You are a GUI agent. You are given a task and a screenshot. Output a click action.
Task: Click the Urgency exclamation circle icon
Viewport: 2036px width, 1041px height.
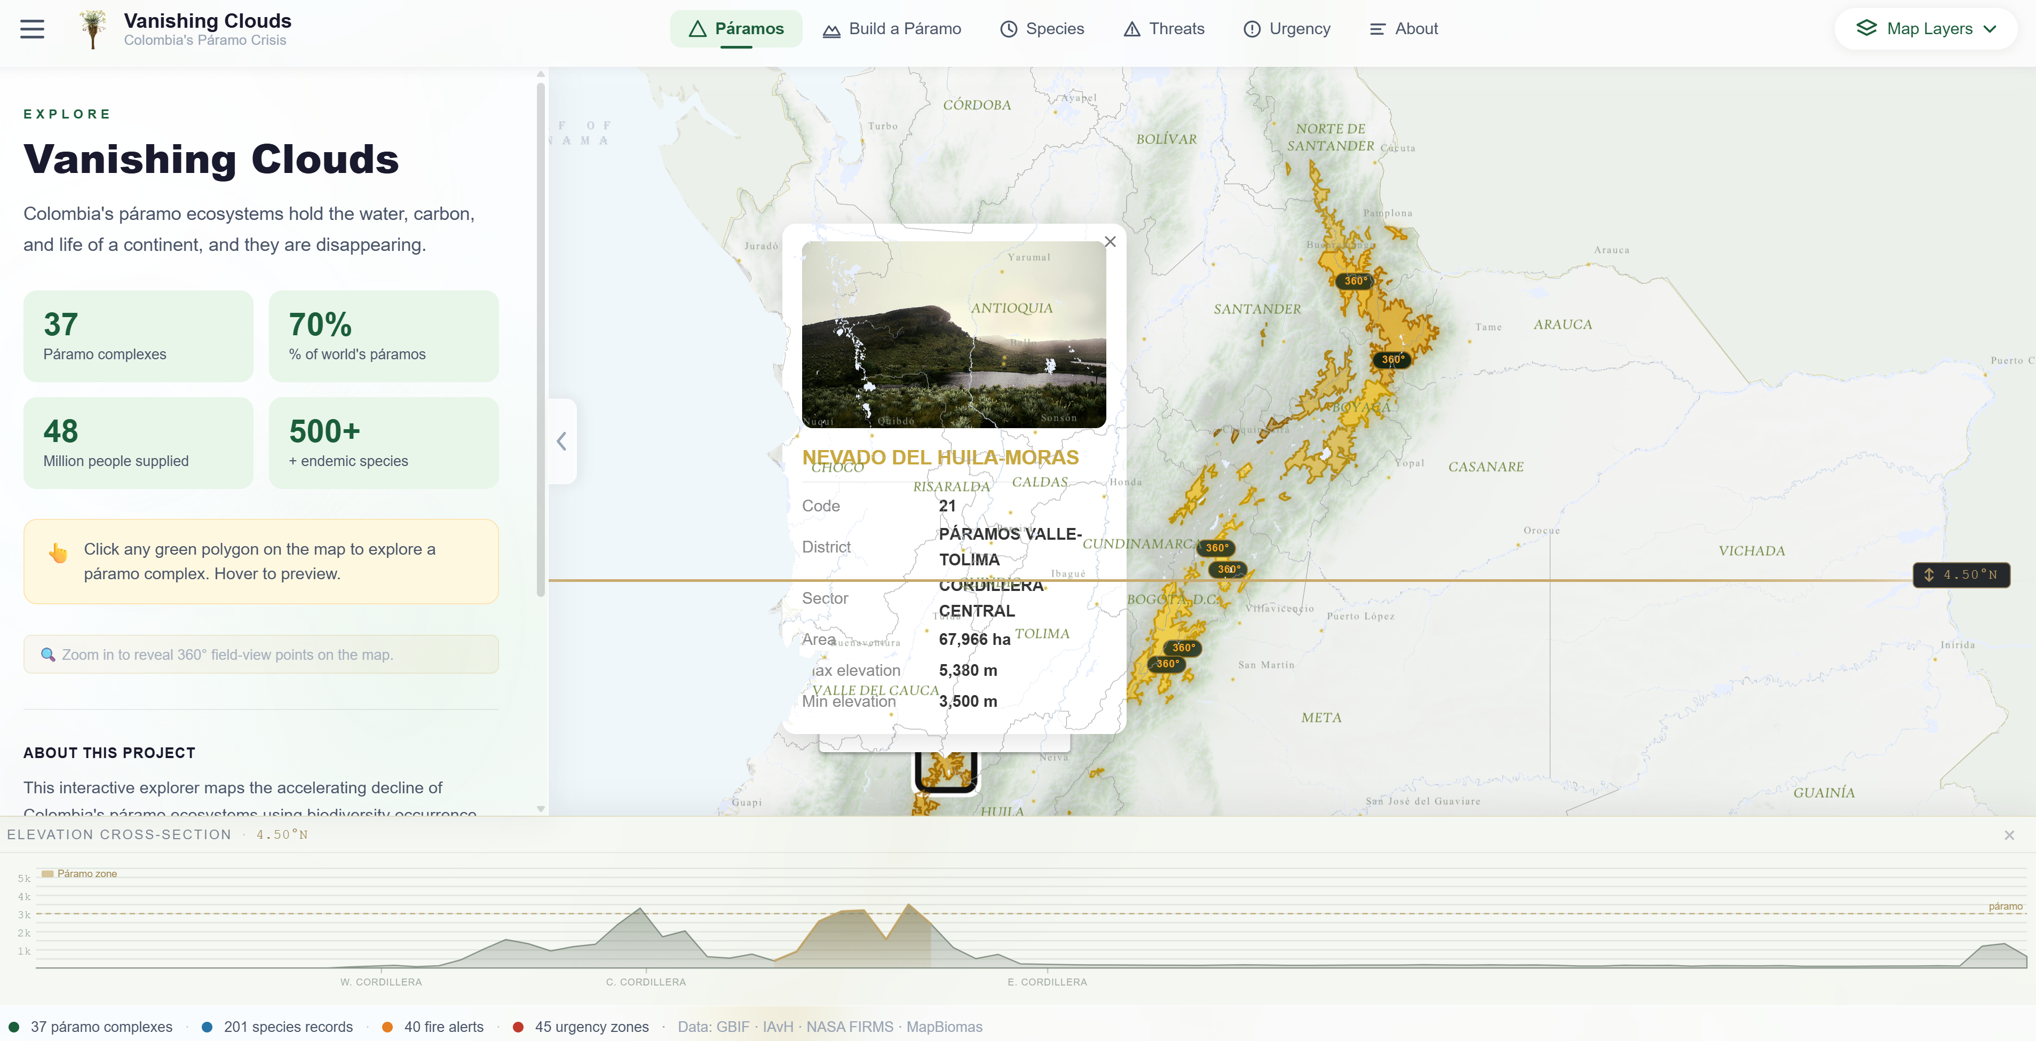(x=1252, y=29)
